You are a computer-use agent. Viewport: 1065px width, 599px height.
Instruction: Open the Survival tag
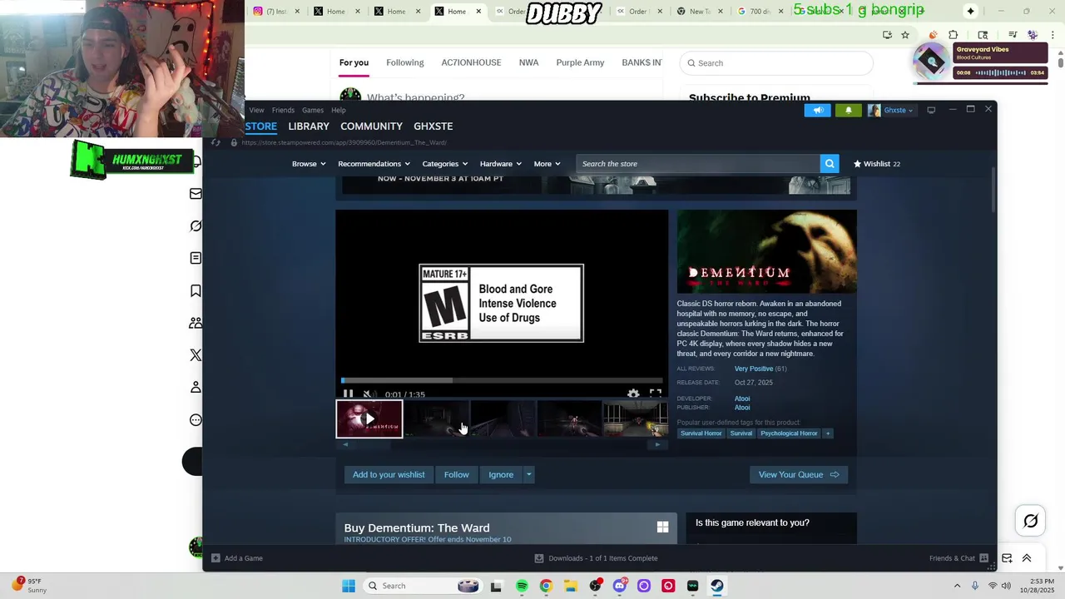point(741,433)
